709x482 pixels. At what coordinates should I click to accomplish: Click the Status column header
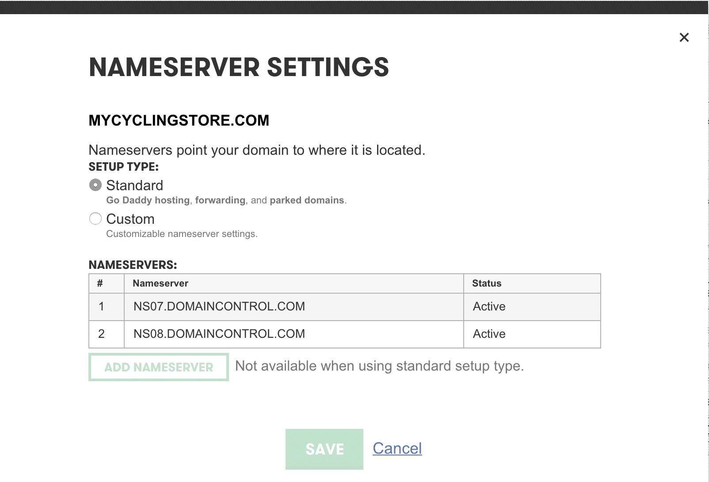[x=487, y=283]
